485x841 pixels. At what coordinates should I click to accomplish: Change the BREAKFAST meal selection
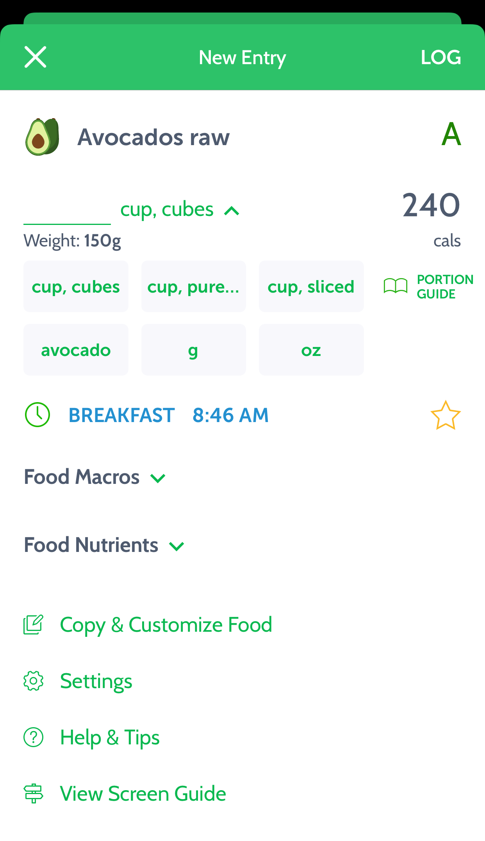[121, 415]
